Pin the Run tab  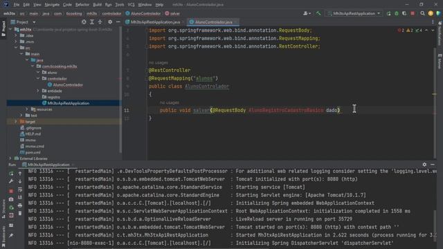coord(11,235)
